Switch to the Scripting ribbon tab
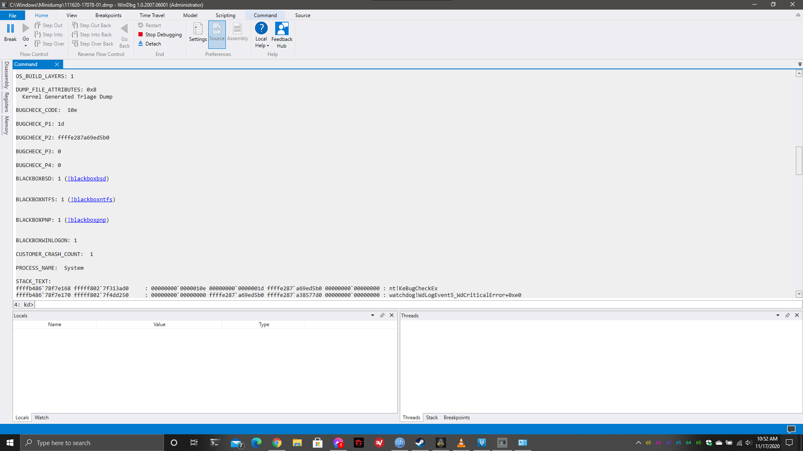803x451 pixels. coord(225,15)
